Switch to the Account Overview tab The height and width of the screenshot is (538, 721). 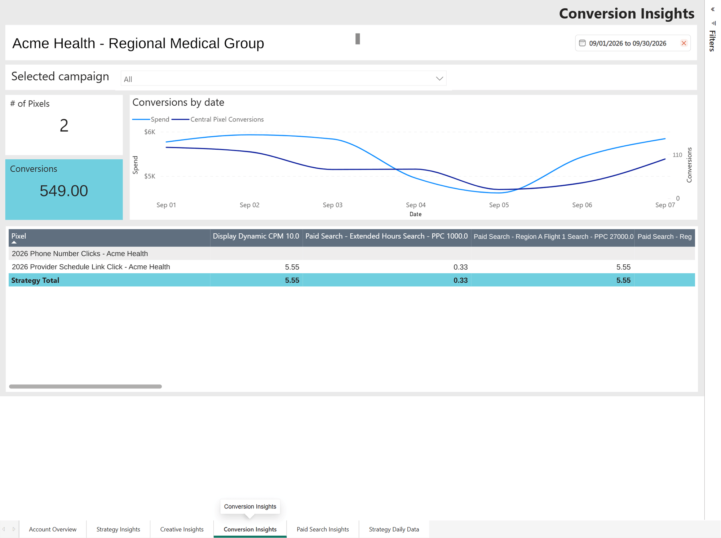pos(53,529)
